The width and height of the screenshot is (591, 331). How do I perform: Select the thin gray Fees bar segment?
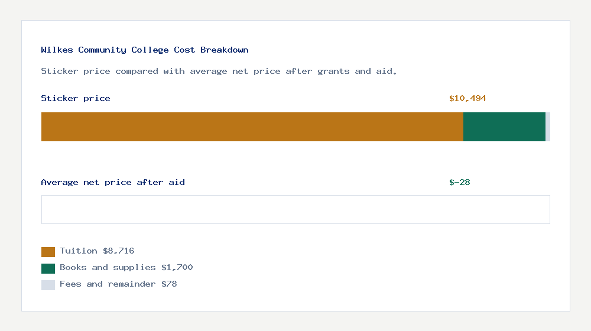(548, 126)
